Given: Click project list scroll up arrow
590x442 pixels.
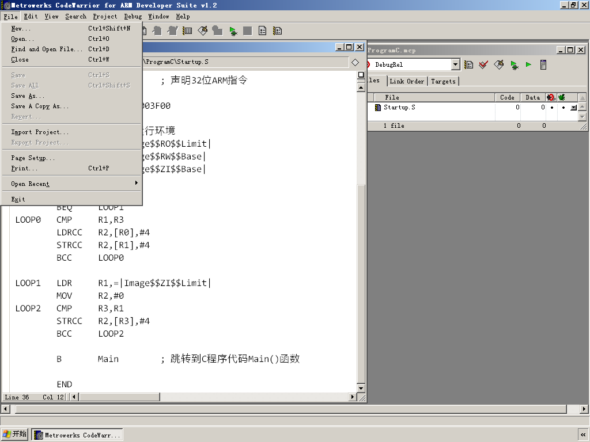Looking at the screenshot, I should click(582, 107).
